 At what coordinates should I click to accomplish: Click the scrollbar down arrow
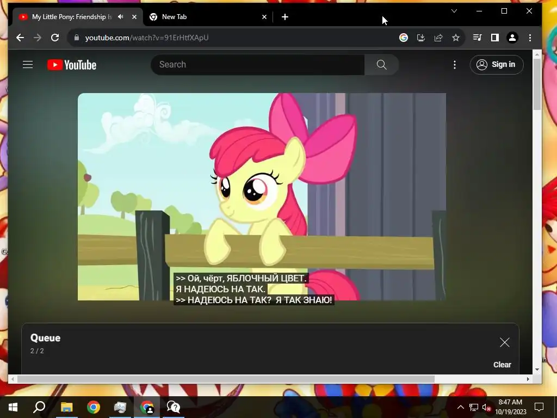click(x=537, y=370)
